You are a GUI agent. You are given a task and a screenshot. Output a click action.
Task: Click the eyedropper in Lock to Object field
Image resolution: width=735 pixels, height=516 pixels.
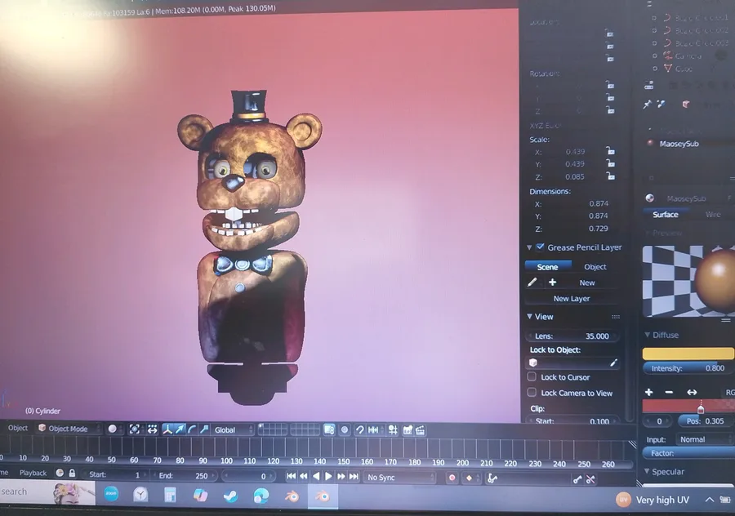613,363
